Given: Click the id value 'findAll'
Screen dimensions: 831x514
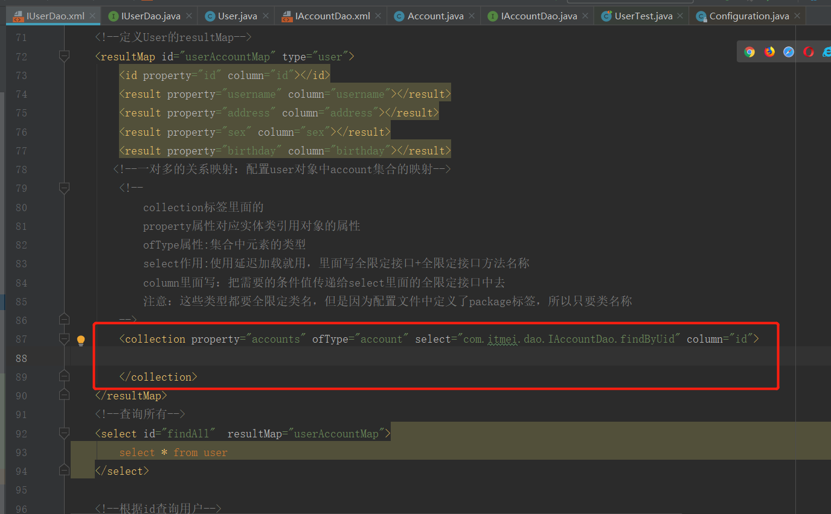Looking at the screenshot, I should click(x=188, y=434).
